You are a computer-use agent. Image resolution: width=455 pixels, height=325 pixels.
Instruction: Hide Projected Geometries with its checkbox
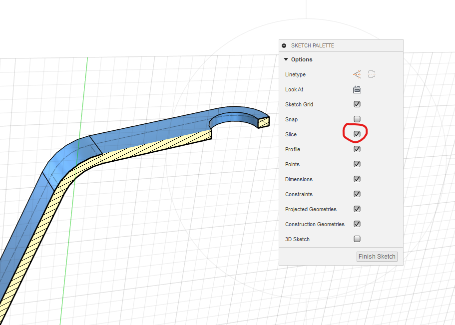pos(357,209)
